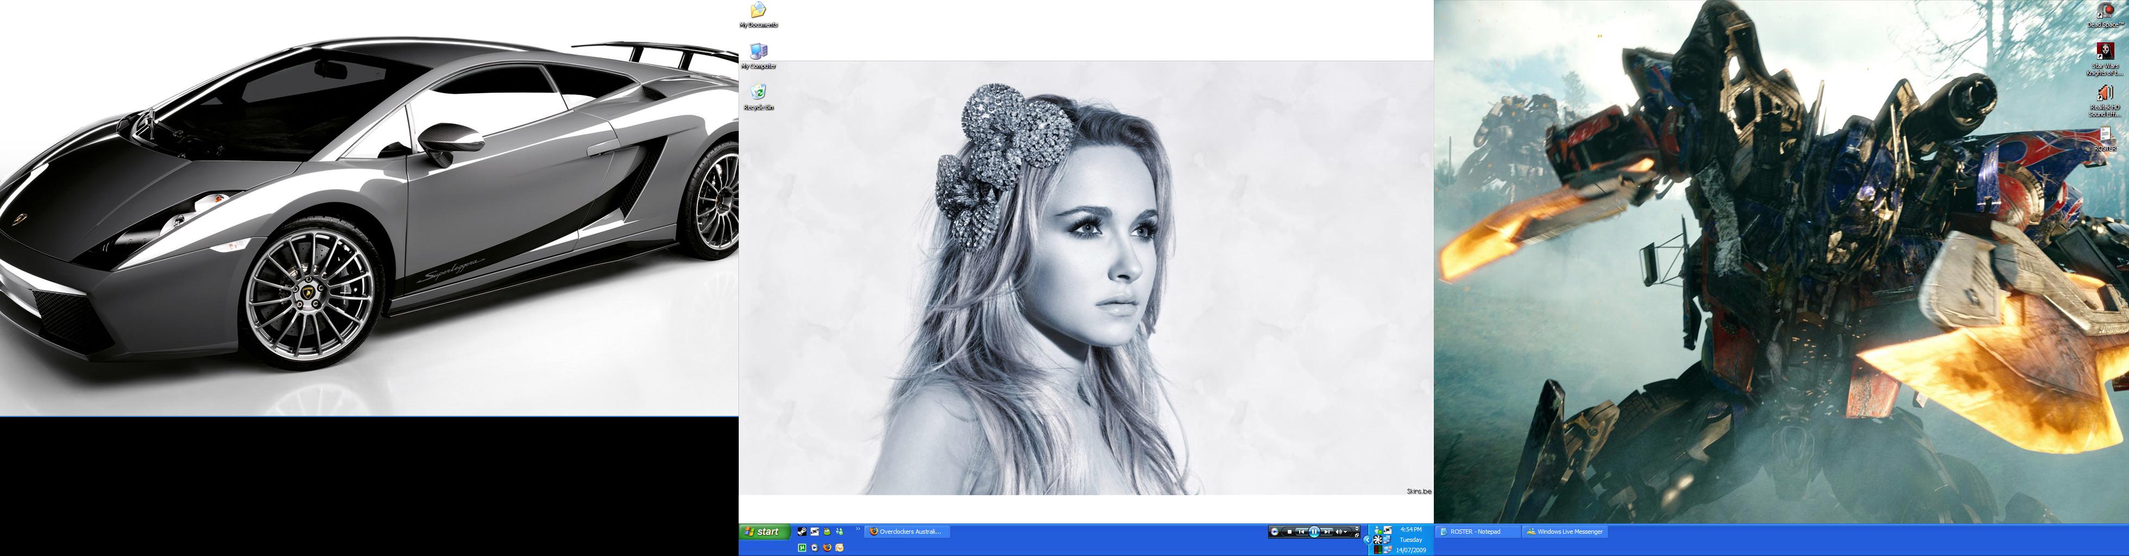The height and width of the screenshot is (556, 2129).
Task: Switch to Overclockers Australia Firefox taskbar button
Action: (908, 532)
